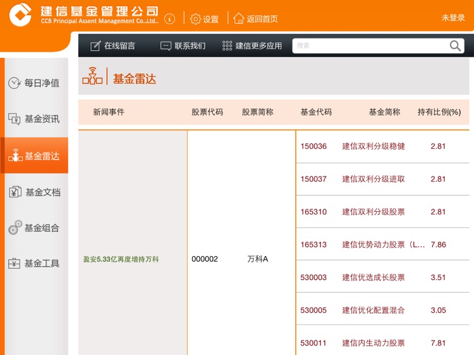This screenshot has width=474, height=355.
Task: Click the 股票代码 column header
Action: click(x=207, y=112)
